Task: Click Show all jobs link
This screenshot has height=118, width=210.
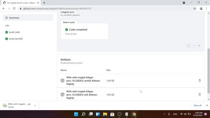Action: coord(71,34)
